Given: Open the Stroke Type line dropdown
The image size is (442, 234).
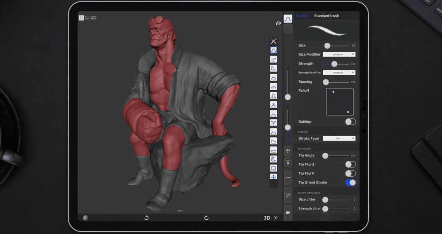Looking at the screenshot, I should pyautogui.click(x=339, y=138).
